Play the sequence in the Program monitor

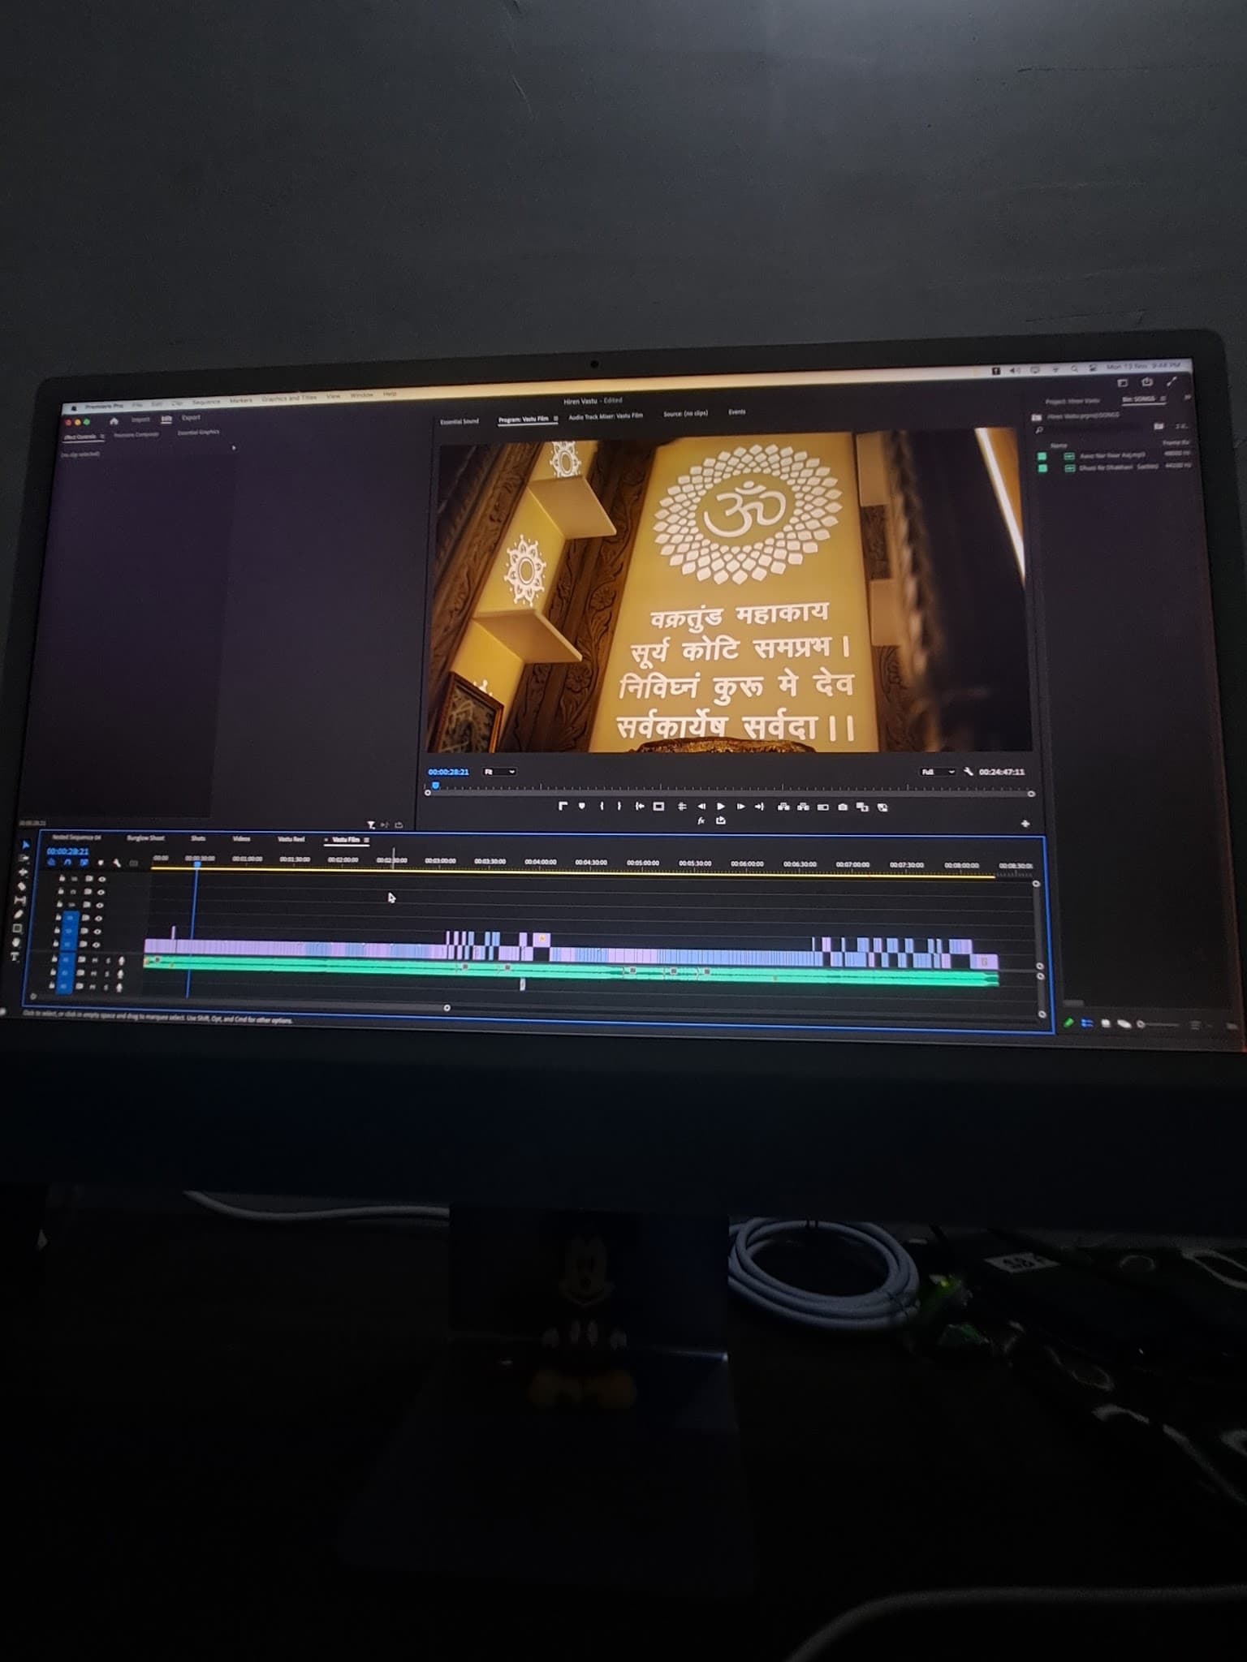tap(720, 806)
